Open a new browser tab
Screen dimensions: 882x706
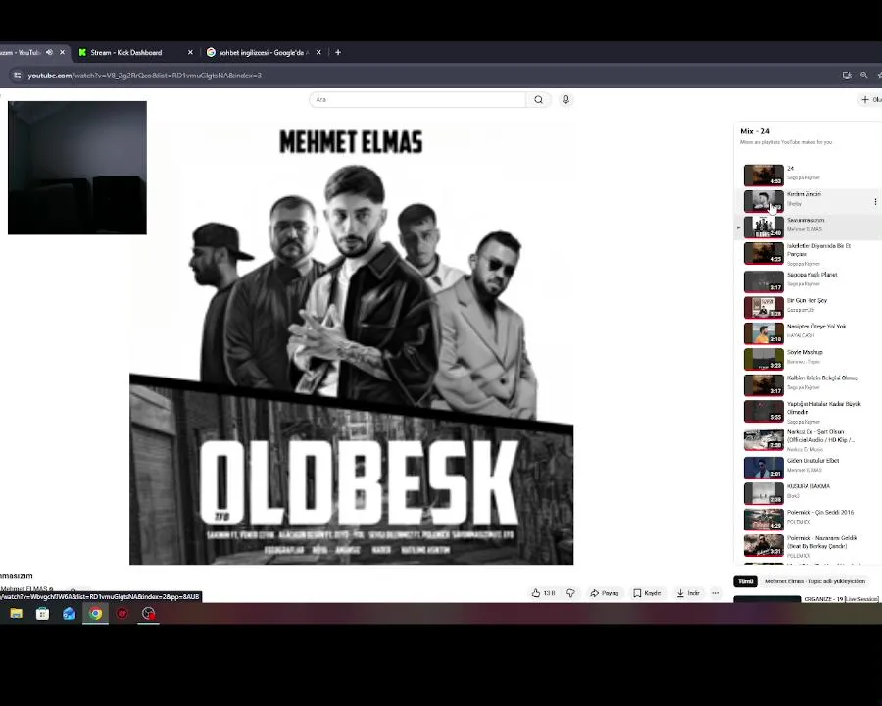coord(338,52)
